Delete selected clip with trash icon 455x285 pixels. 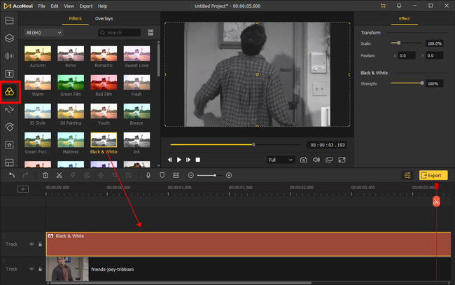[x=45, y=175]
